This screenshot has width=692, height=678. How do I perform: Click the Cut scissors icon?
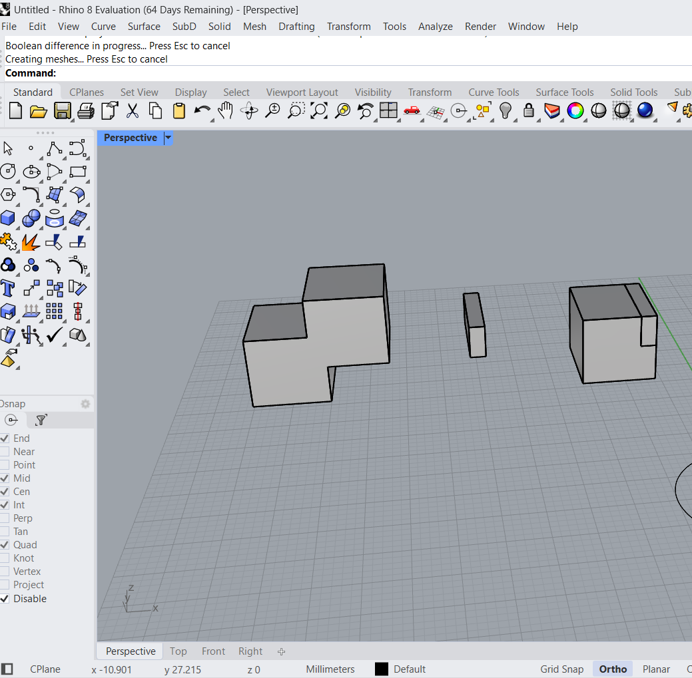(x=133, y=110)
